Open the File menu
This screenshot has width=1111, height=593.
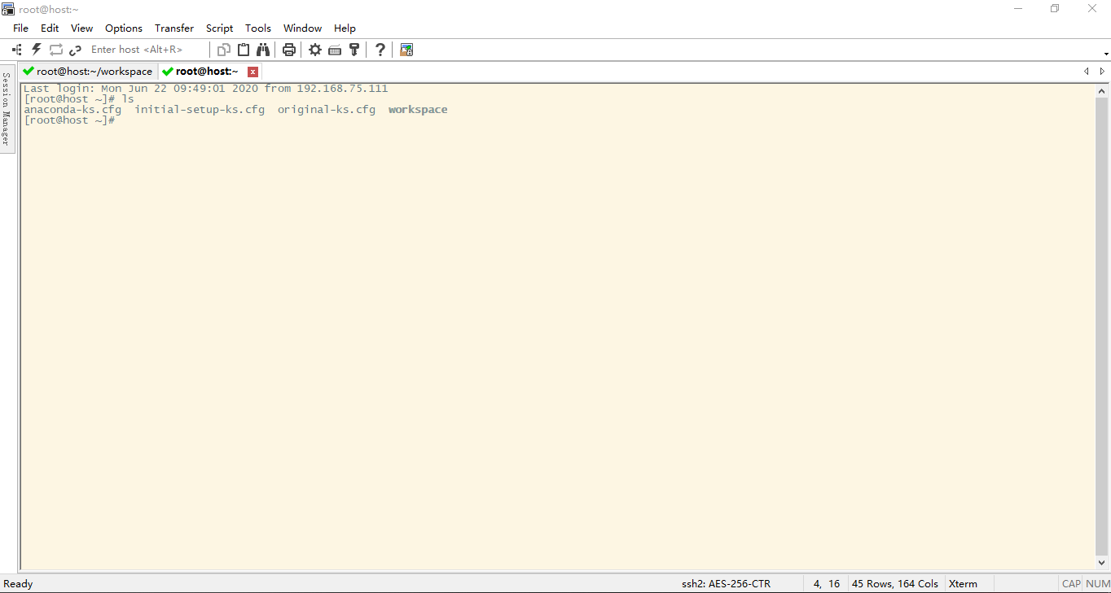coord(20,28)
